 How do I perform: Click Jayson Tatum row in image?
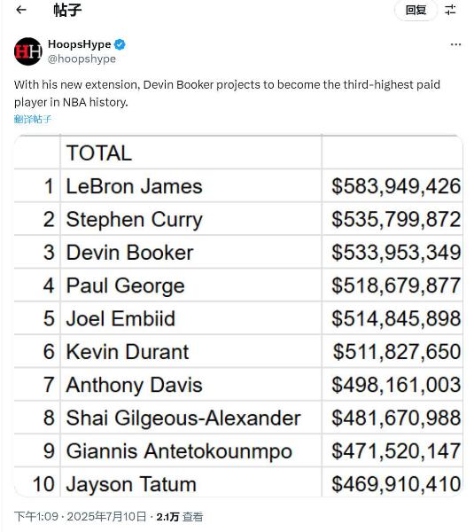(x=238, y=483)
